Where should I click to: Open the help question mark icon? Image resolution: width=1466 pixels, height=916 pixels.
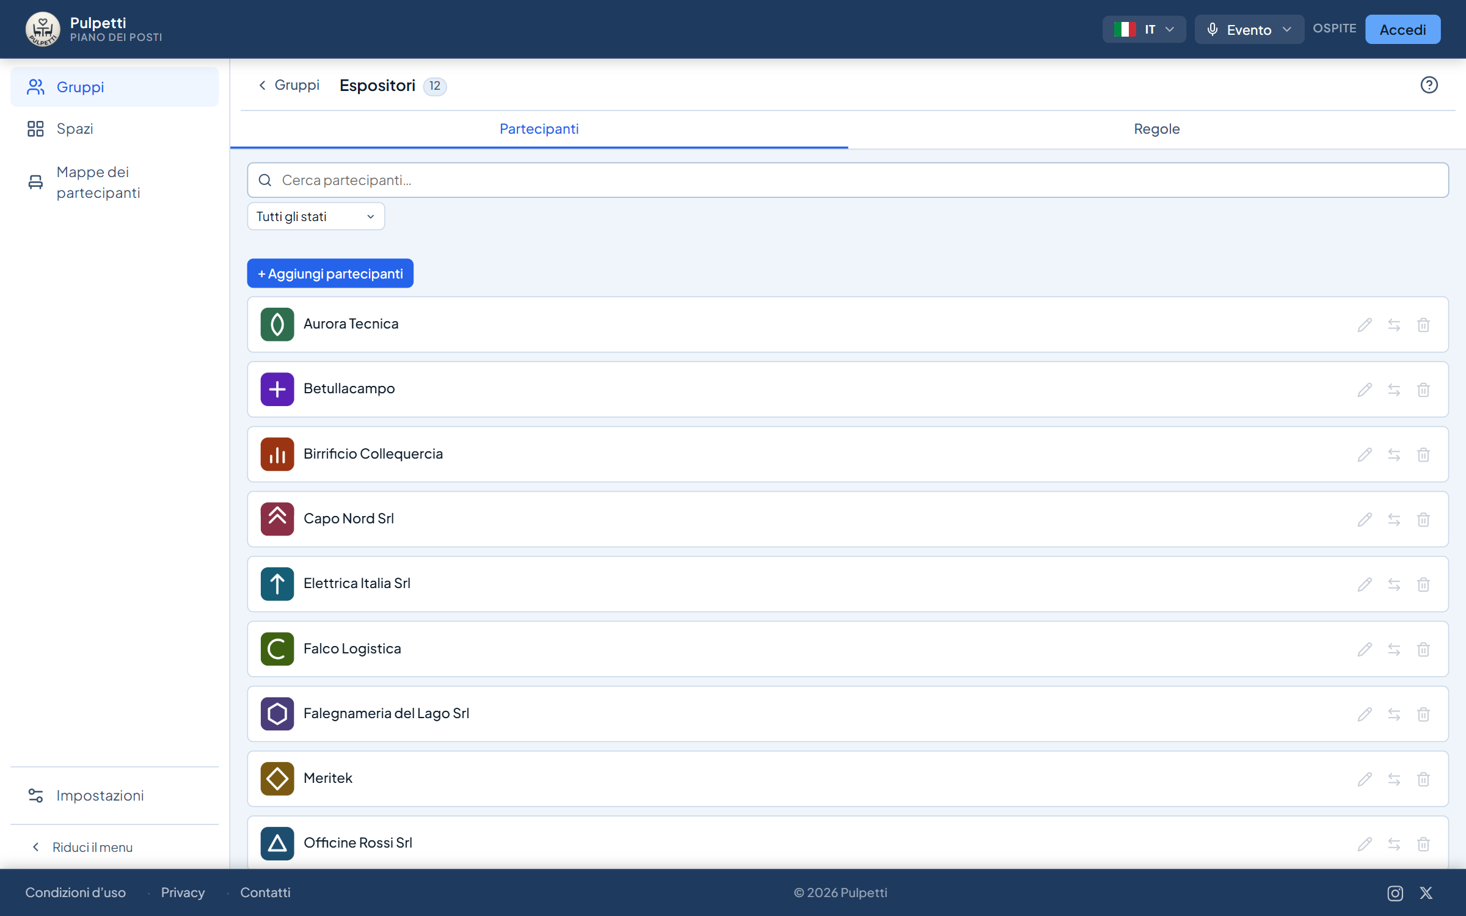point(1429,85)
